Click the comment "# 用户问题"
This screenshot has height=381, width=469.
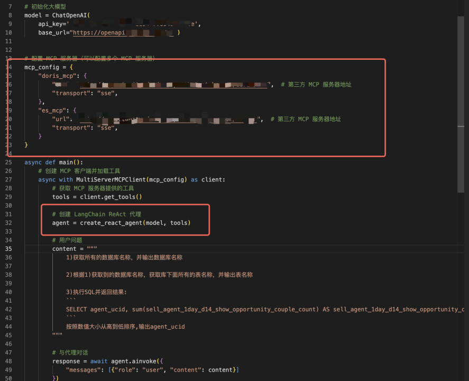tap(67, 240)
